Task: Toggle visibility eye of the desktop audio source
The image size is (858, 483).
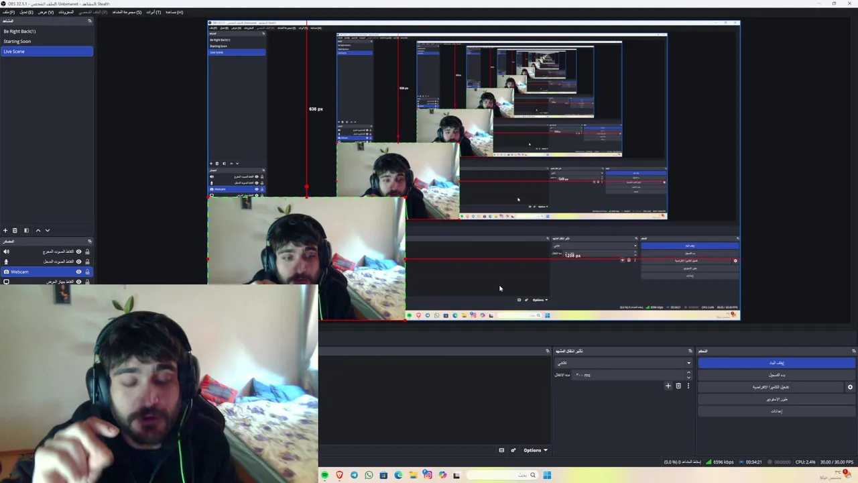Action: point(78,252)
